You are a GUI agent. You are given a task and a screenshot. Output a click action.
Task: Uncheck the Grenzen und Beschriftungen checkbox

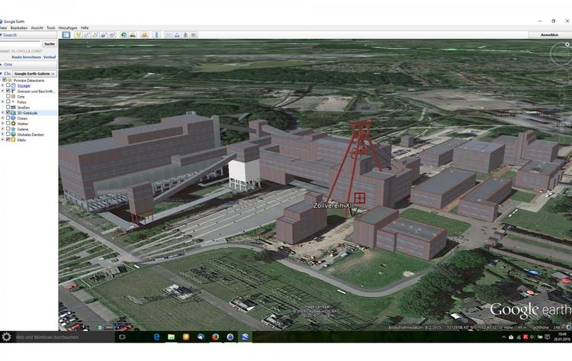8,91
